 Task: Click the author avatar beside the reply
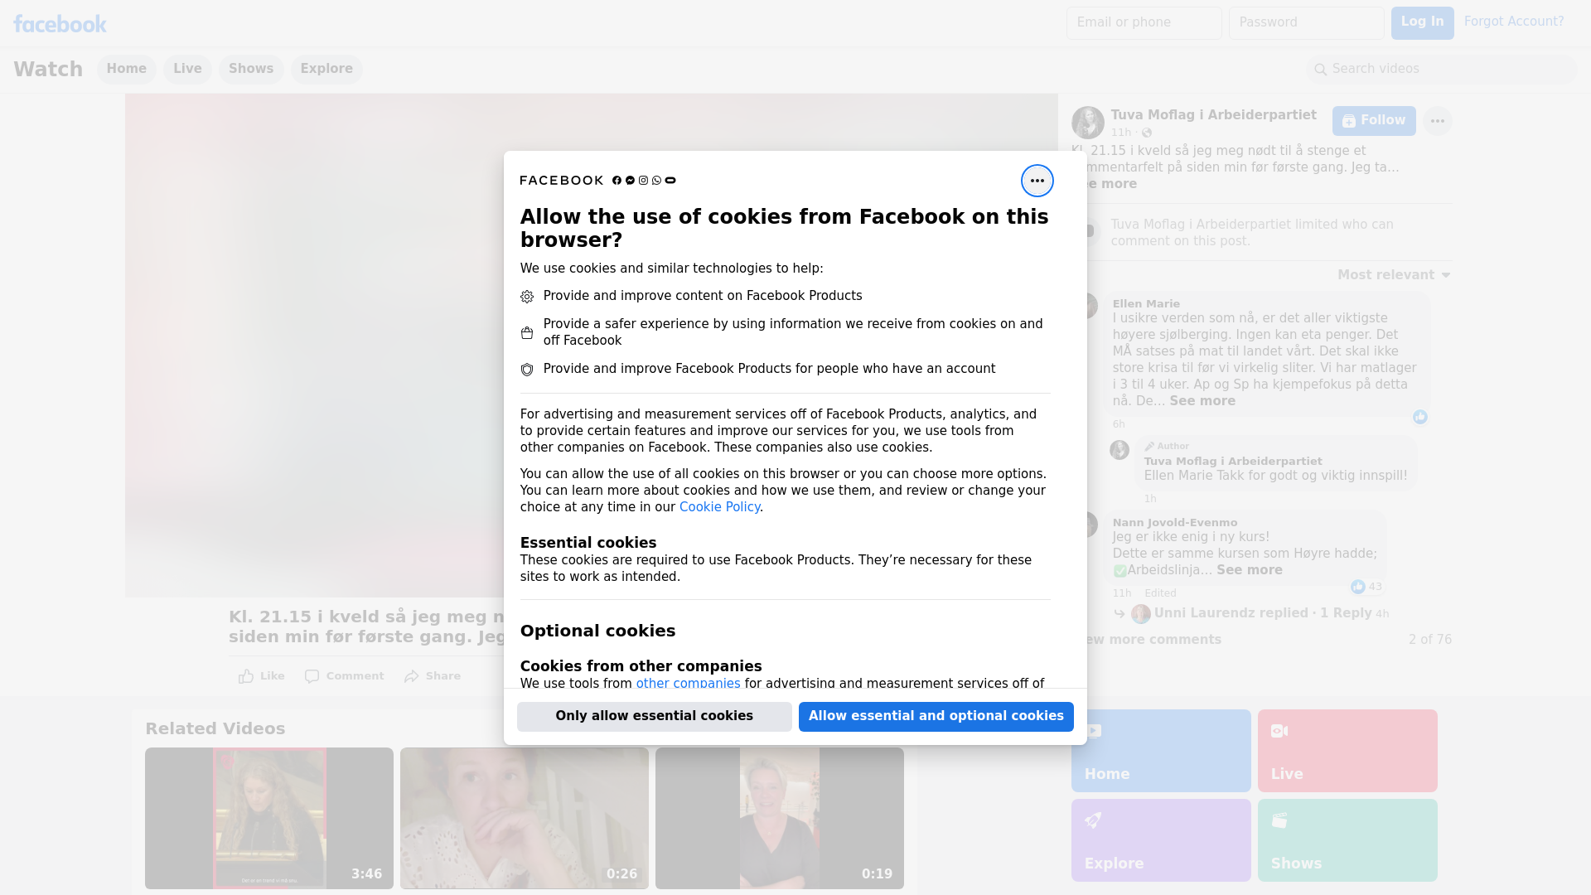pos(1120,450)
